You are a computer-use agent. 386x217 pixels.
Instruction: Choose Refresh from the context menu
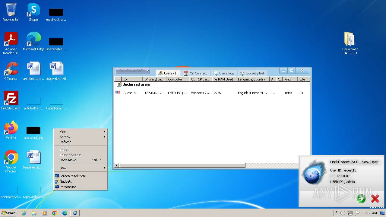pyautogui.click(x=81, y=142)
